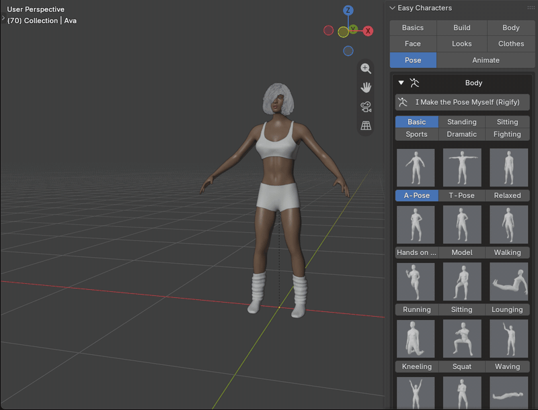538x410 pixels.
Task: Click the T-Pose thumbnail preview
Action: tap(462, 168)
